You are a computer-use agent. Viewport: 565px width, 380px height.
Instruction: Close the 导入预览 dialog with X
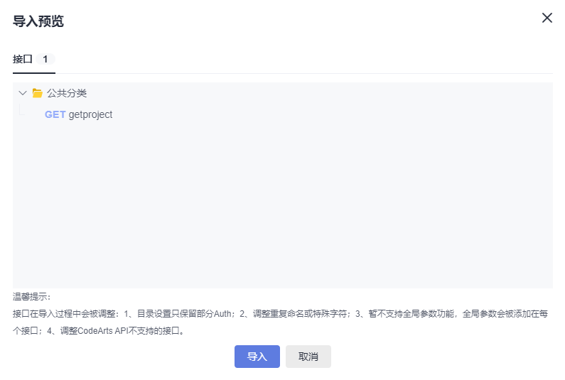[547, 18]
